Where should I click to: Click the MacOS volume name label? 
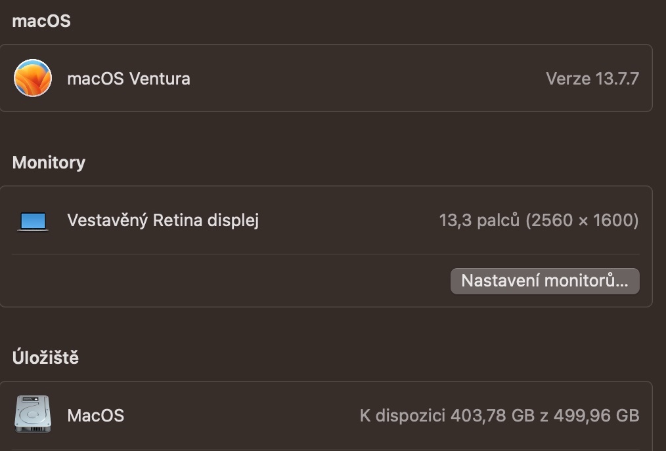click(x=96, y=415)
